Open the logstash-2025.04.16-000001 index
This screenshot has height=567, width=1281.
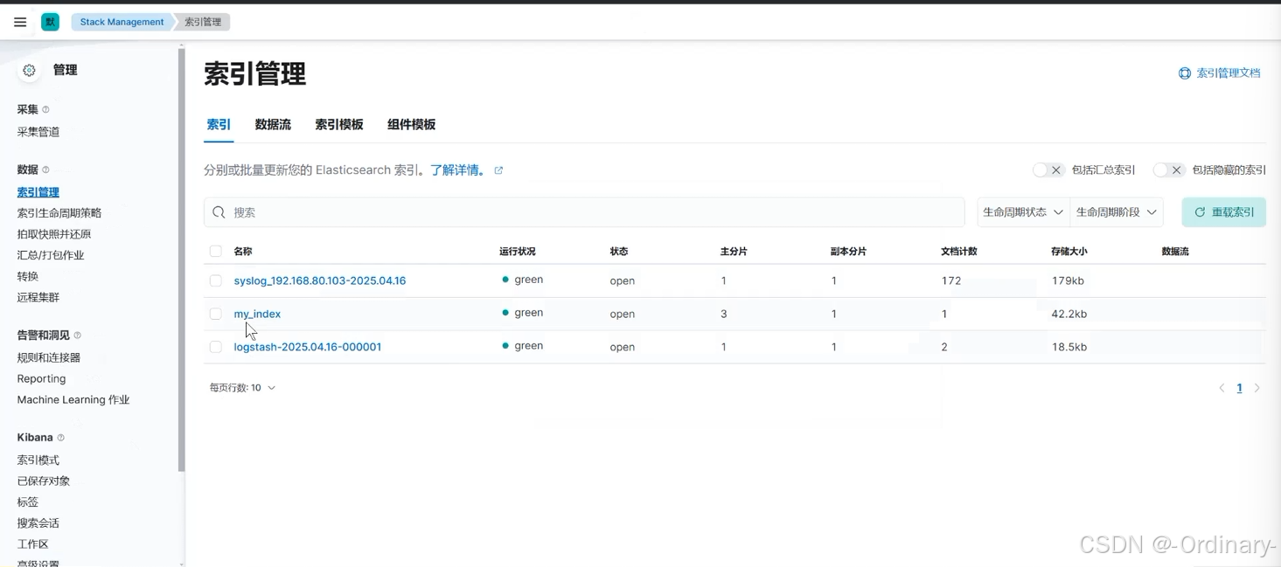pos(308,347)
